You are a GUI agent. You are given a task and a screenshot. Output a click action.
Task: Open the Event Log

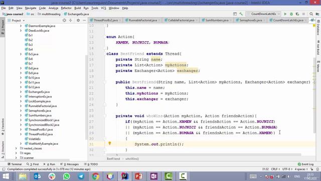[x=305, y=164]
